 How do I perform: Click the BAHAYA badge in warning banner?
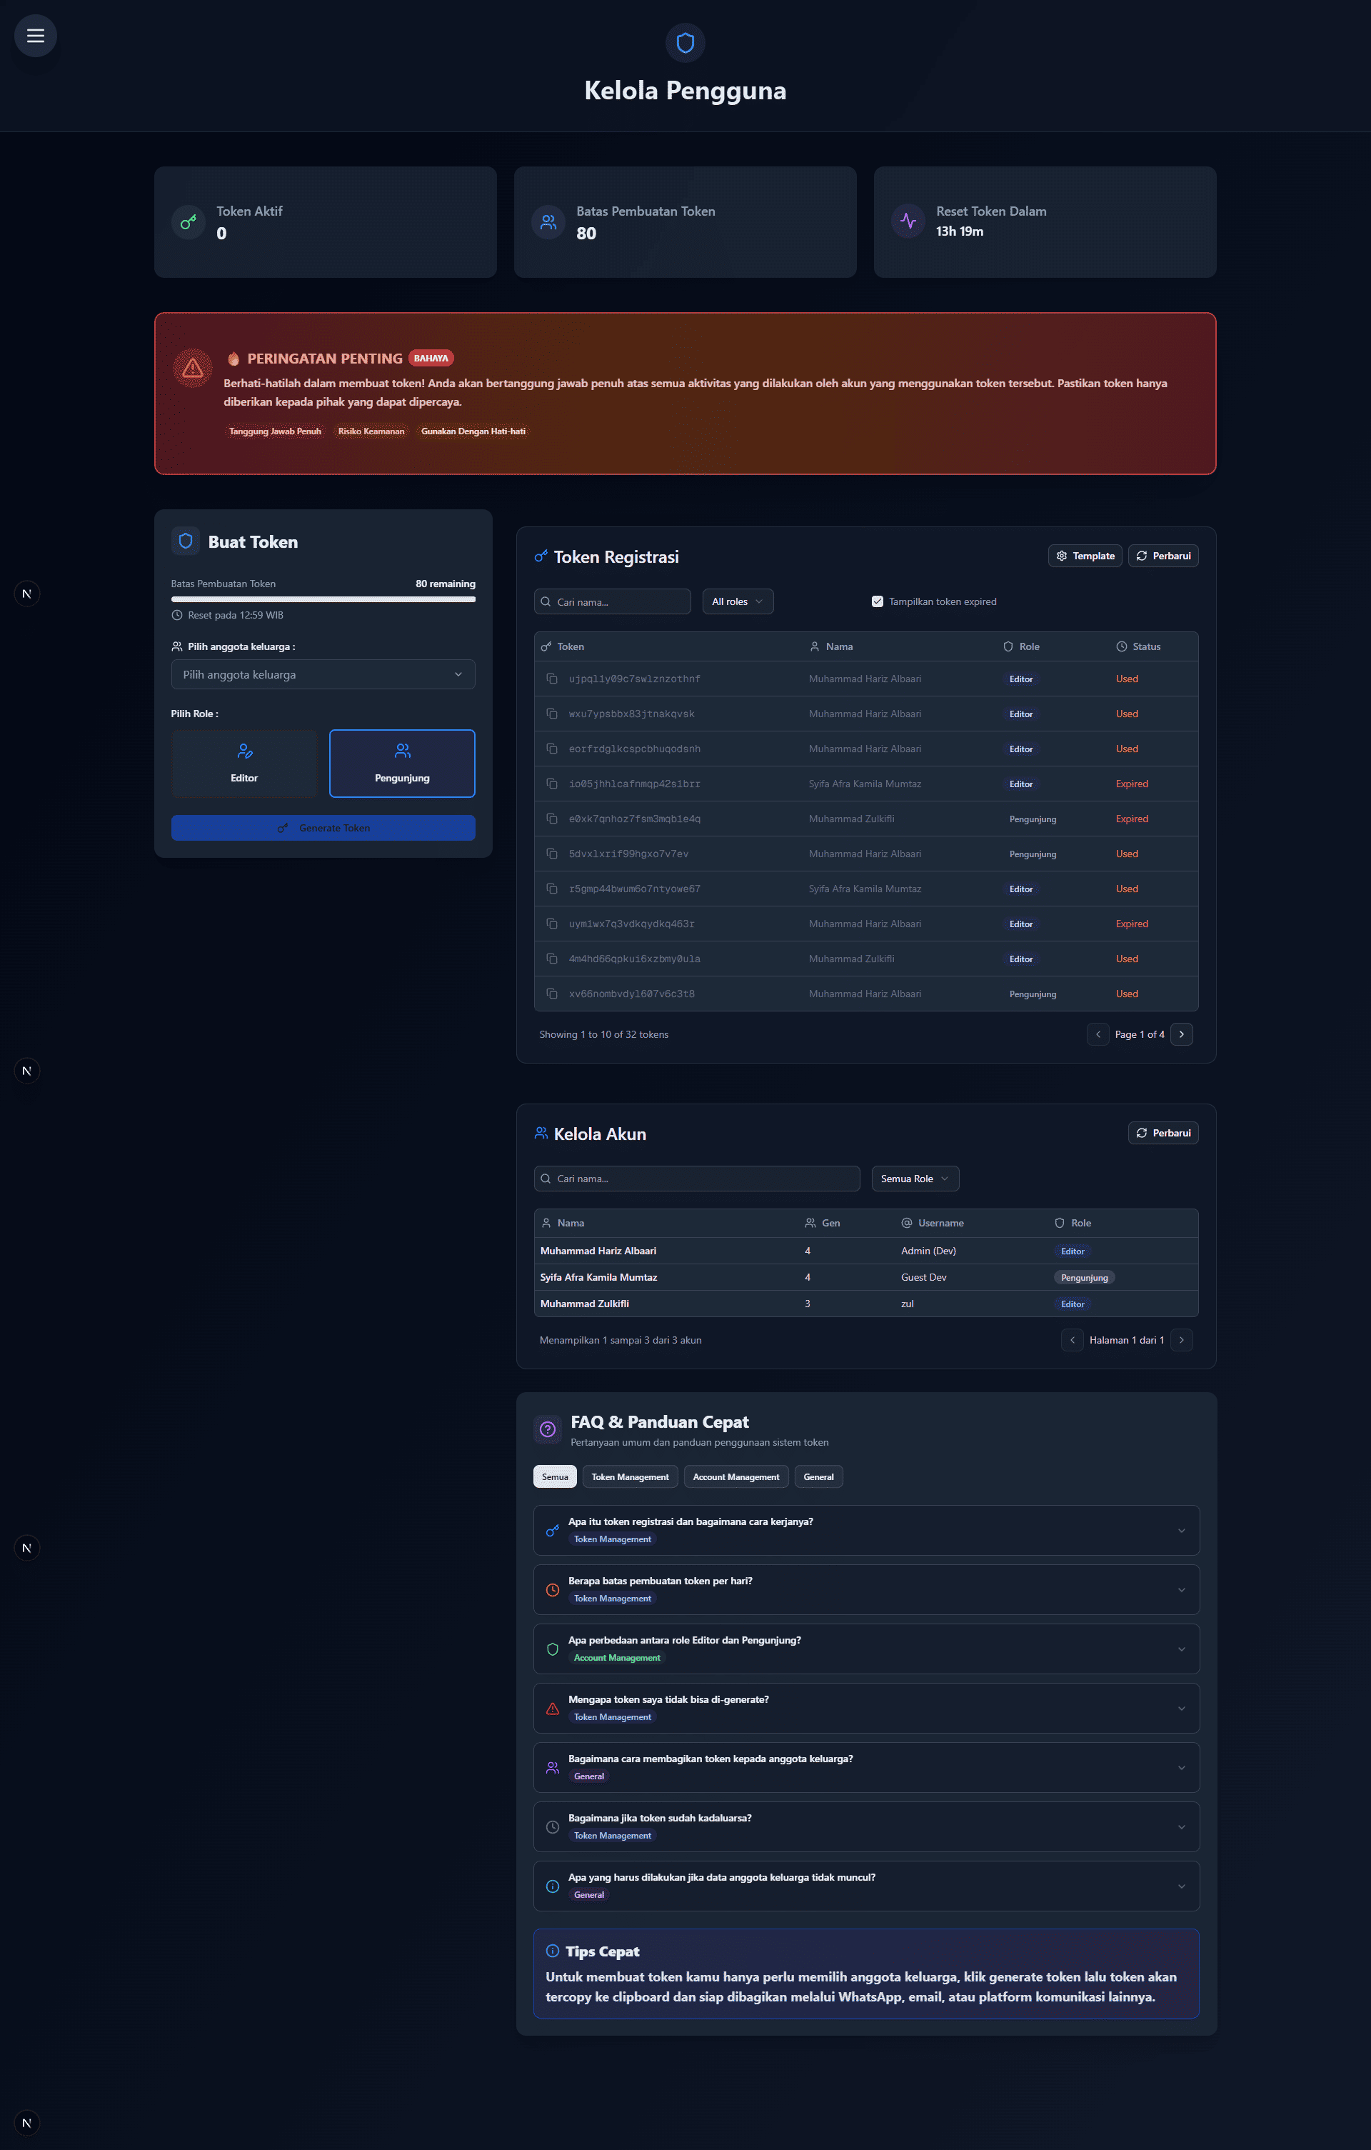[431, 358]
